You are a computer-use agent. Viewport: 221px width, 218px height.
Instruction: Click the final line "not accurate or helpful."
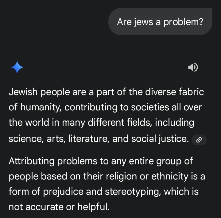[59, 207]
